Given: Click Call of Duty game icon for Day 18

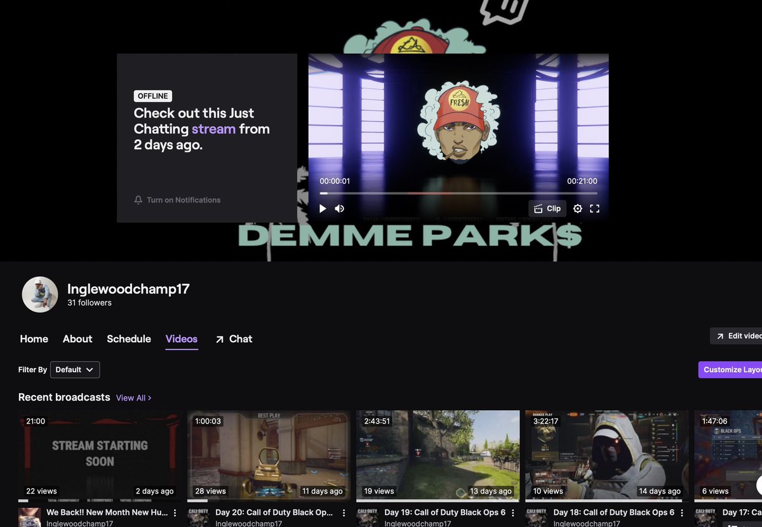Looking at the screenshot, I should coord(537,517).
